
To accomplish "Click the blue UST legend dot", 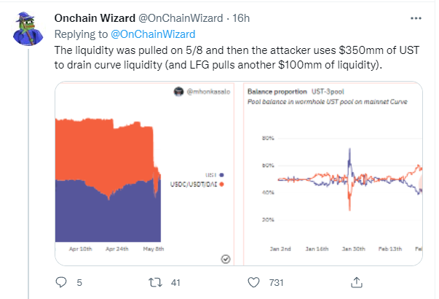I will [221, 175].
